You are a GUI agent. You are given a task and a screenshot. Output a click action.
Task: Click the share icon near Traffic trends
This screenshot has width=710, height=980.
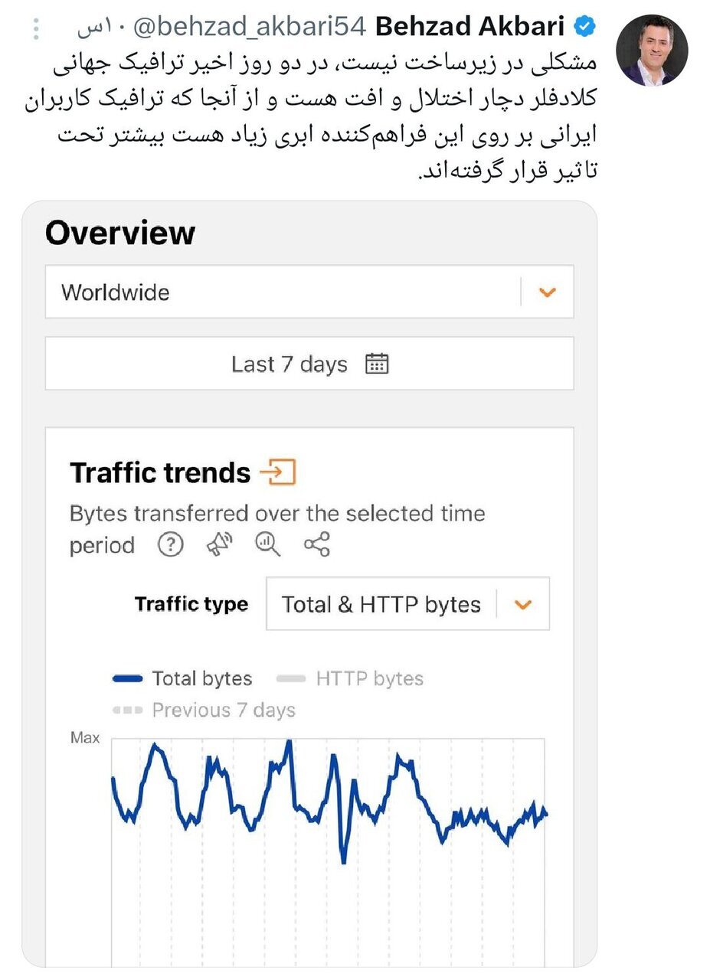pos(316,545)
